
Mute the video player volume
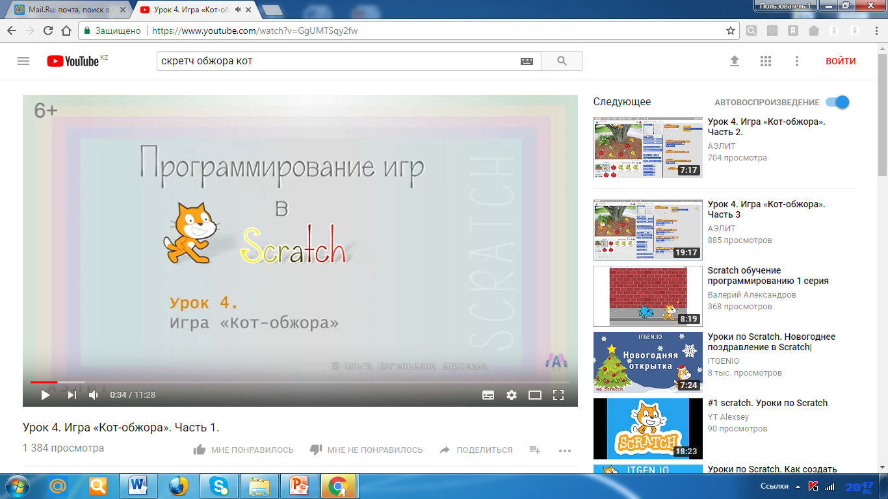(94, 394)
